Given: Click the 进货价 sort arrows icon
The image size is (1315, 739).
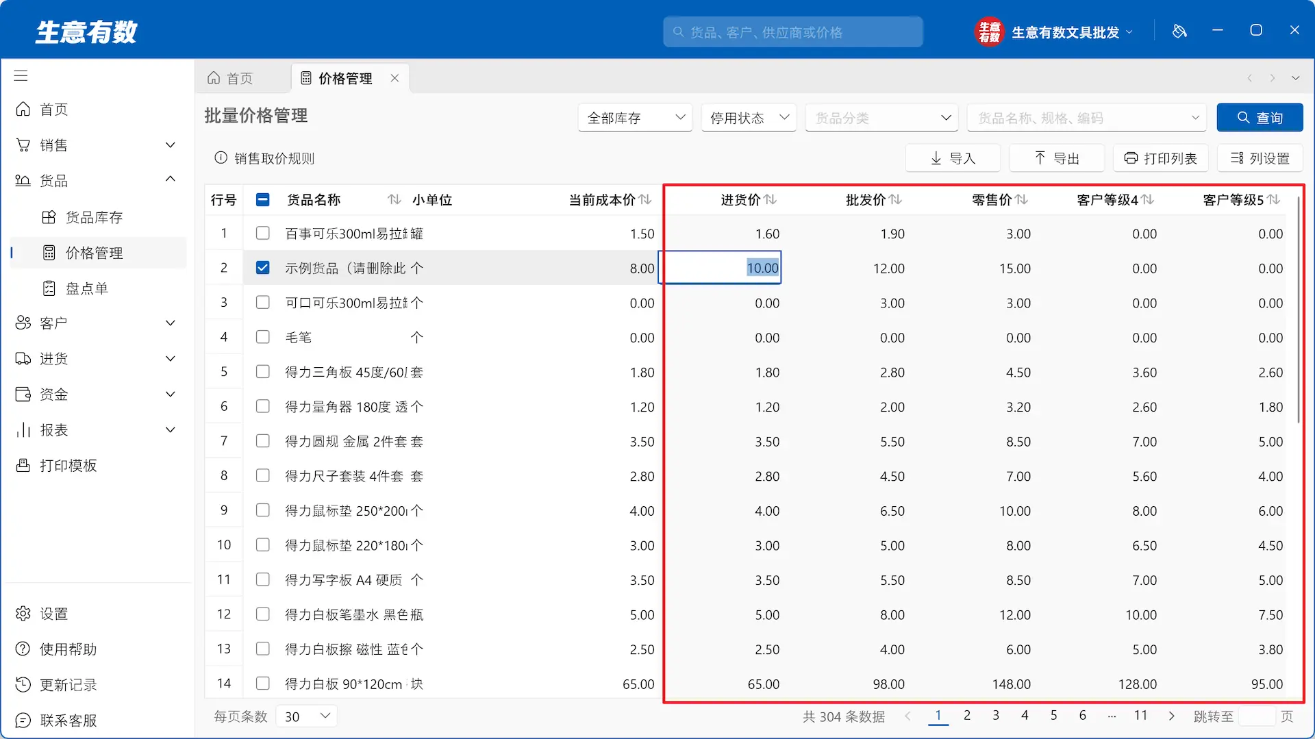Looking at the screenshot, I should click(771, 199).
